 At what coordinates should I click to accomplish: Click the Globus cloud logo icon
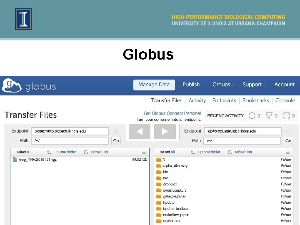[12, 85]
